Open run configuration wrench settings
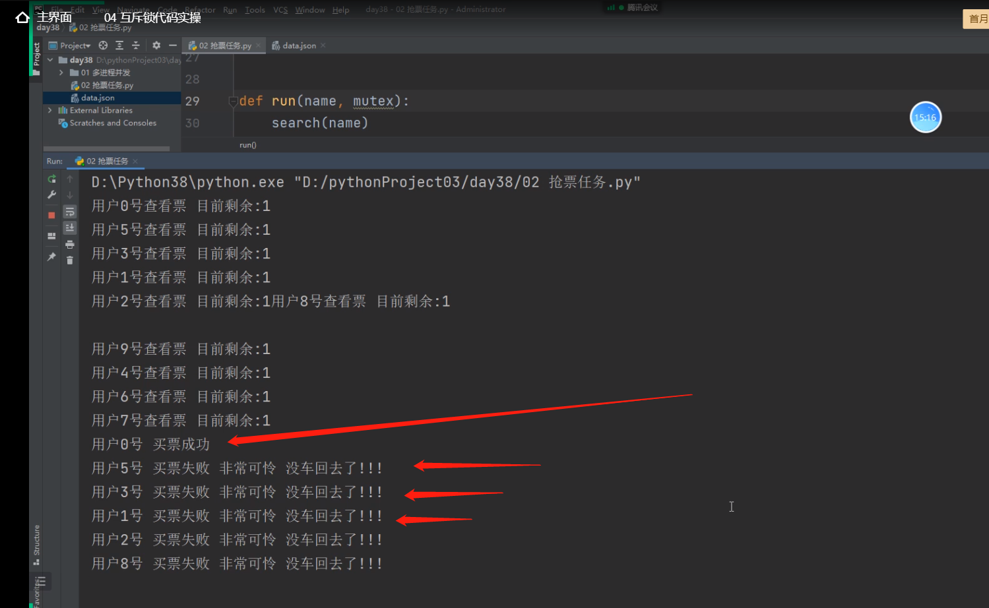Screen dimensions: 989x608 point(51,195)
